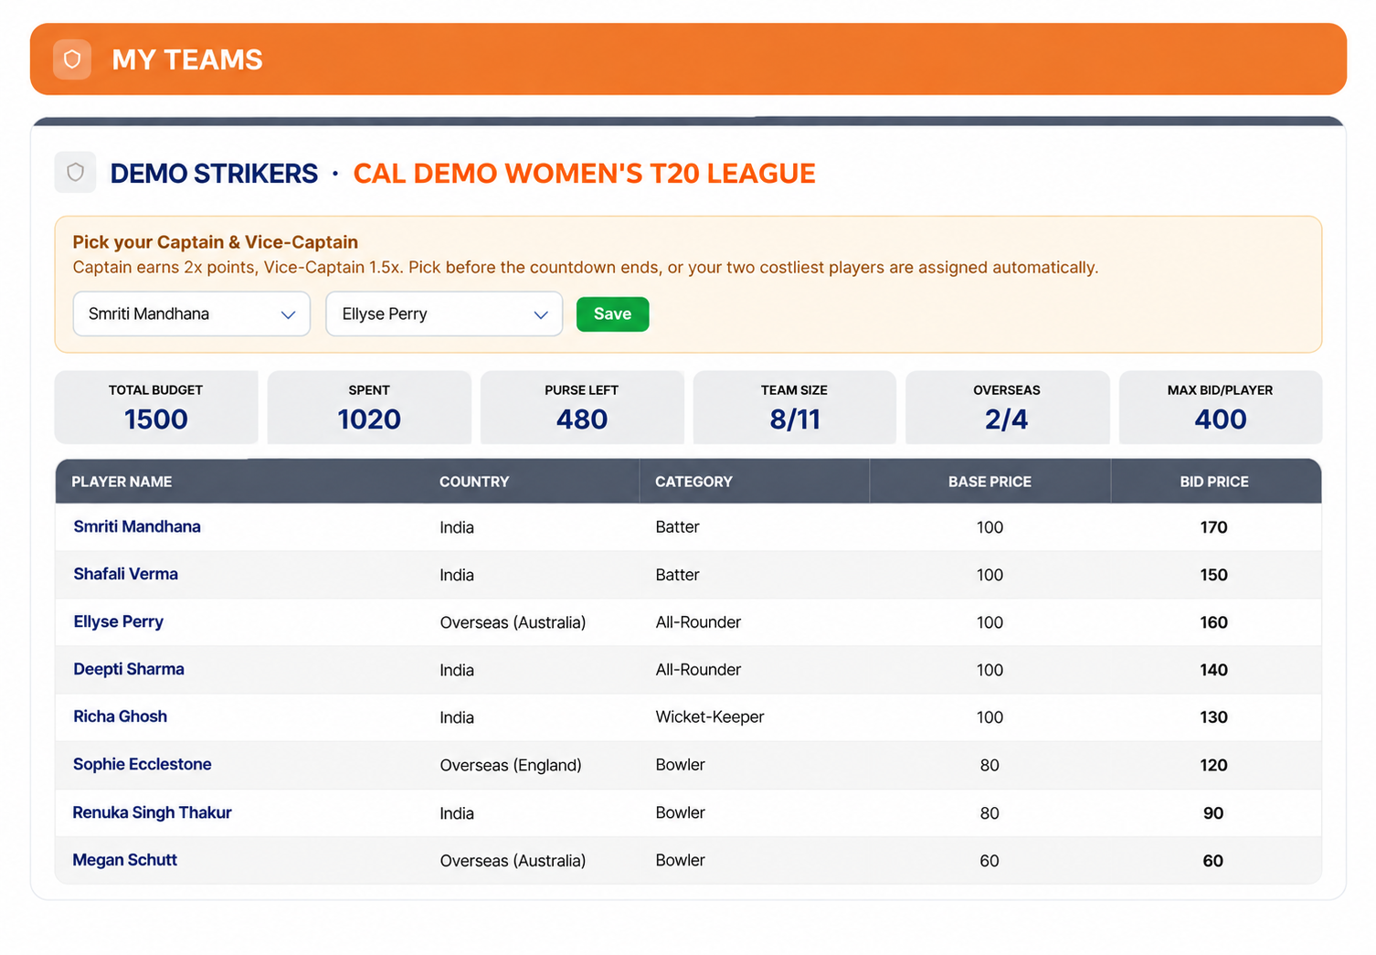The width and height of the screenshot is (1376, 955).
Task: Click Sophie Ecclestone's Overseas (England) country cell
Action: coord(511,765)
